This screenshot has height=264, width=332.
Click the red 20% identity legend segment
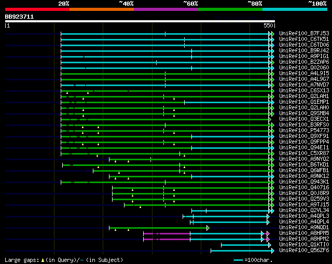[x=37, y=9]
